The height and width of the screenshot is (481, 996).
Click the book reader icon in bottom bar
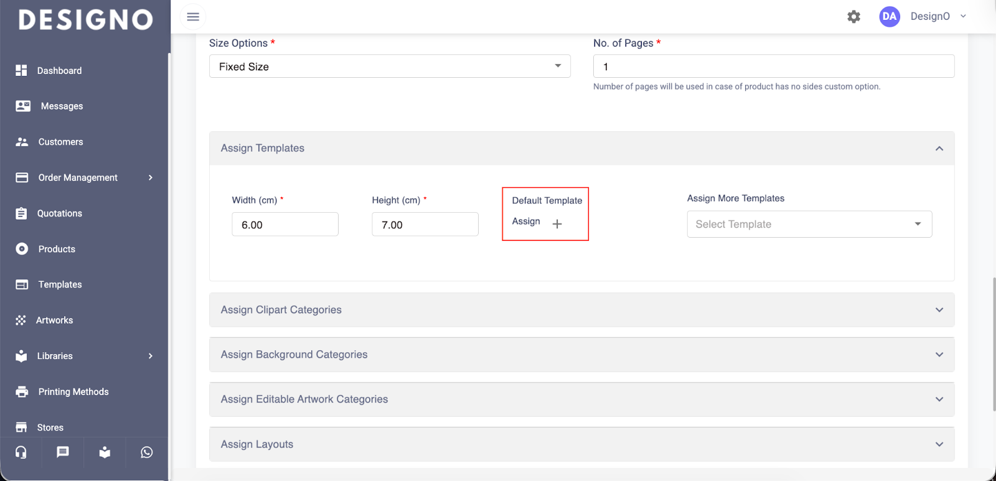click(105, 452)
